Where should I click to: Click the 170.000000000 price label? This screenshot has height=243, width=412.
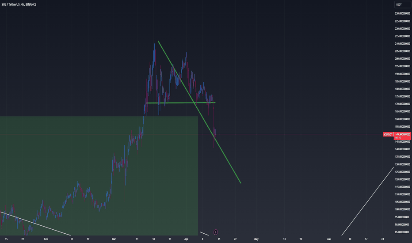coord(403,104)
